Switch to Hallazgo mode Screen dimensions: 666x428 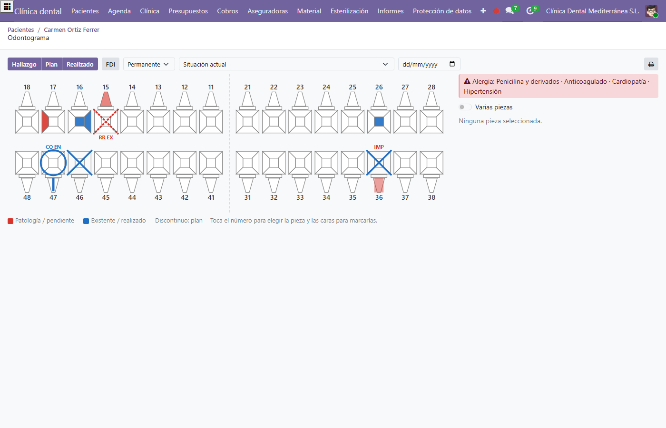click(x=24, y=64)
